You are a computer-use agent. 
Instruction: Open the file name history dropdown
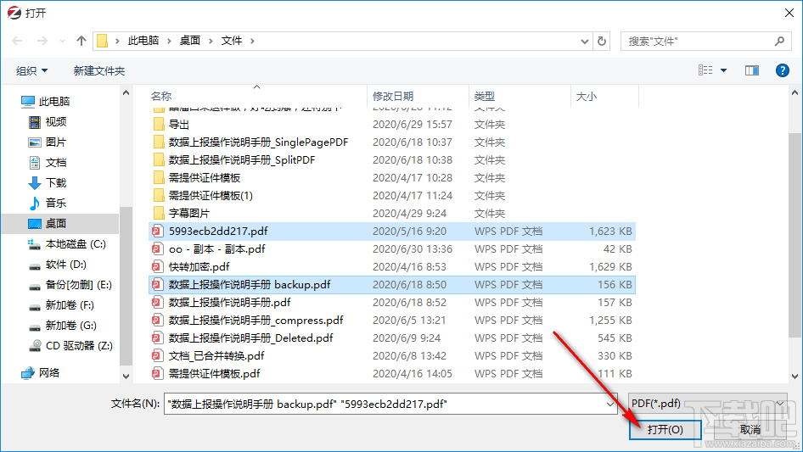610,404
